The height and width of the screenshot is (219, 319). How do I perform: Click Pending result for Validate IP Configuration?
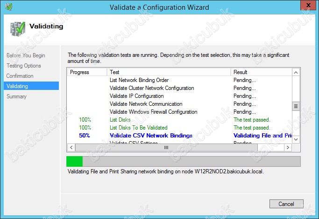pos(245,96)
